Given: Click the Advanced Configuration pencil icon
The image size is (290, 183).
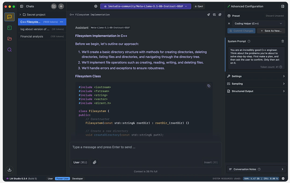Looking at the screenshot, I should coord(229,6).
